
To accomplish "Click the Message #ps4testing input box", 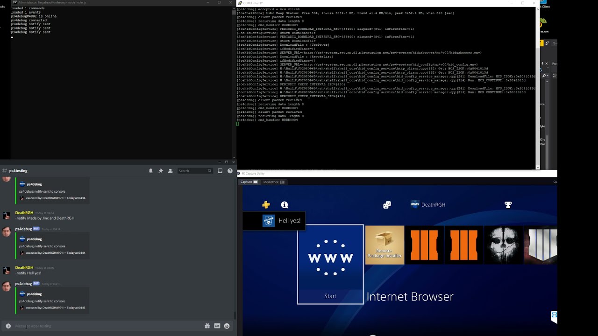I will point(107,326).
